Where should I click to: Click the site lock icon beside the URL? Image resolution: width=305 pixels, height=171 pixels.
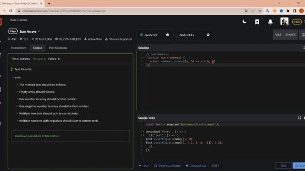19,11
